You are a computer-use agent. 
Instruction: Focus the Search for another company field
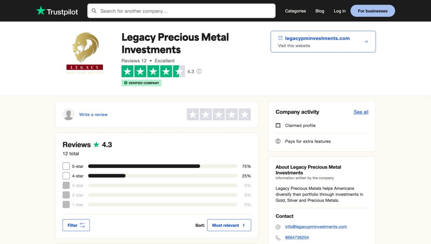point(185,11)
